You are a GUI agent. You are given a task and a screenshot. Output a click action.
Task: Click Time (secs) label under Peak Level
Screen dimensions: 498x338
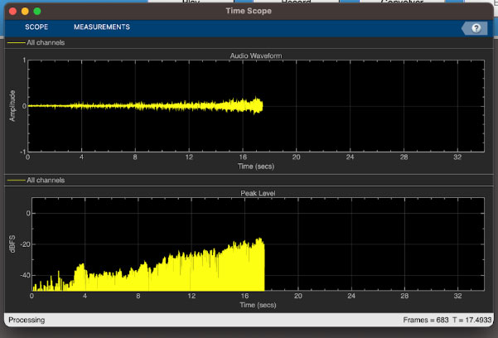pyautogui.click(x=258, y=304)
